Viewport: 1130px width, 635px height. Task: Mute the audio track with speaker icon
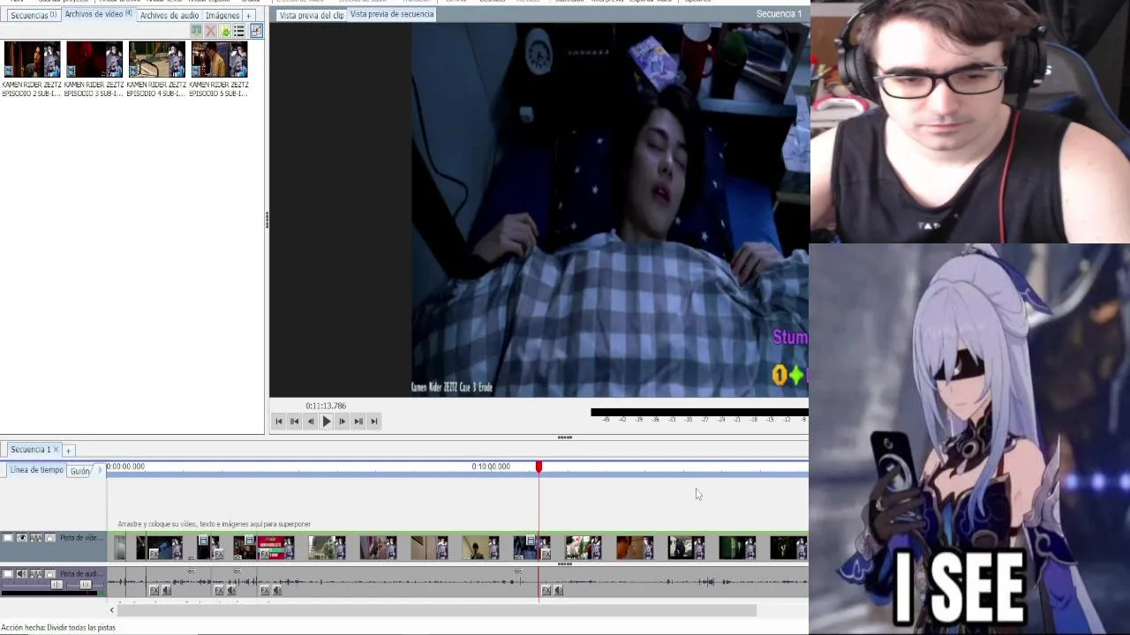tap(22, 573)
